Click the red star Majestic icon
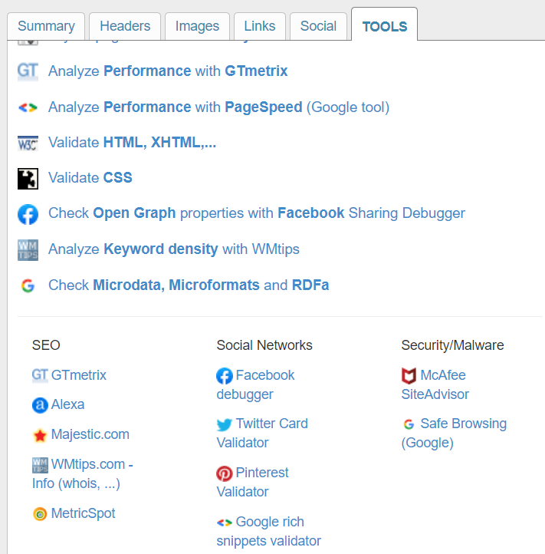545x554 pixels. point(40,435)
